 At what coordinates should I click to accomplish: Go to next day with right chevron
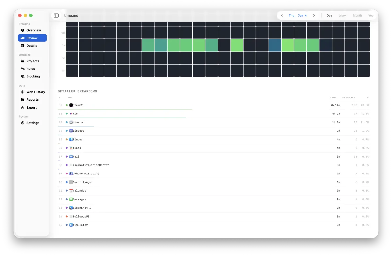click(314, 15)
